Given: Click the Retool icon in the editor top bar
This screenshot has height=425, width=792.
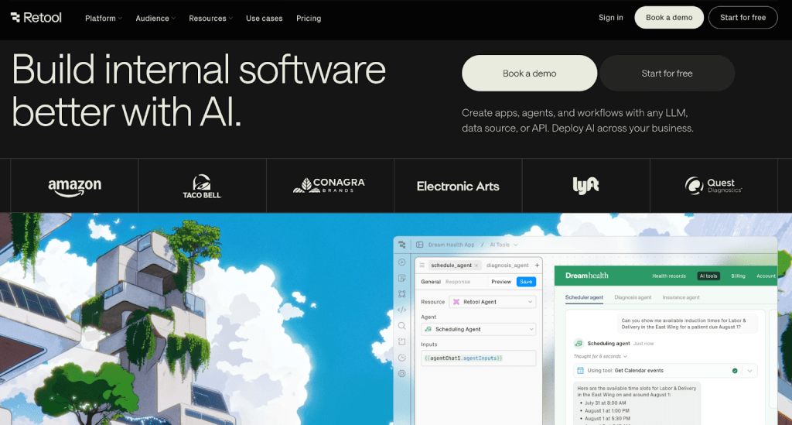Looking at the screenshot, I should 402,245.
